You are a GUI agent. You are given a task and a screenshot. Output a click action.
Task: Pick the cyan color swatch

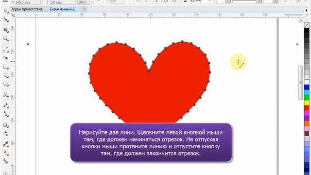click(x=307, y=92)
